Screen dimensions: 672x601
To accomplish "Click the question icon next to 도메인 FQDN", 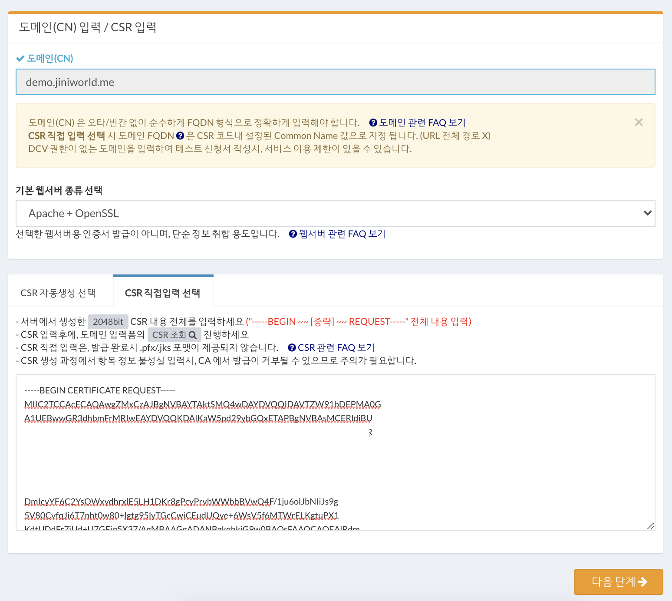I will click(x=180, y=136).
